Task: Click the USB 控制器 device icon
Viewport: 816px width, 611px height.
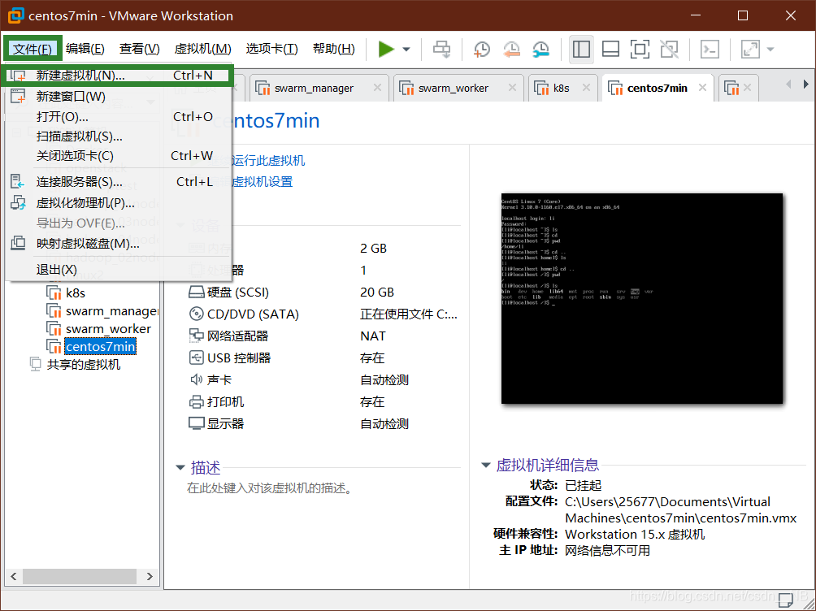Action: 196,357
